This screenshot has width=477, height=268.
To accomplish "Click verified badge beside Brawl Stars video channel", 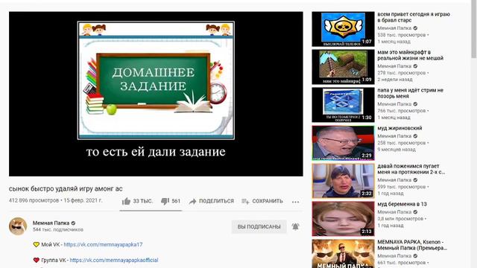I will [x=415, y=28].
